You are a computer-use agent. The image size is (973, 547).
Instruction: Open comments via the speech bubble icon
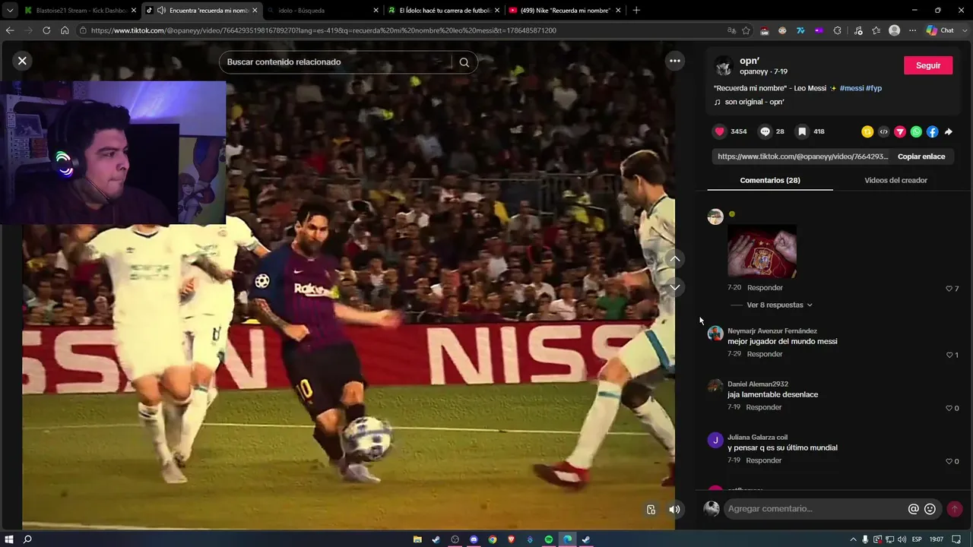(765, 131)
